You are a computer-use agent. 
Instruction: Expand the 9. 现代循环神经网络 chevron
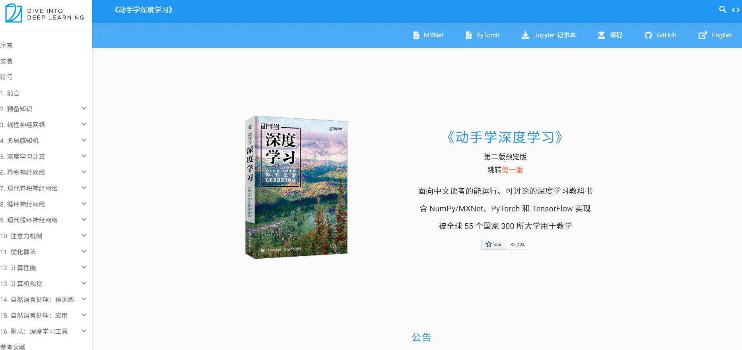click(x=84, y=220)
